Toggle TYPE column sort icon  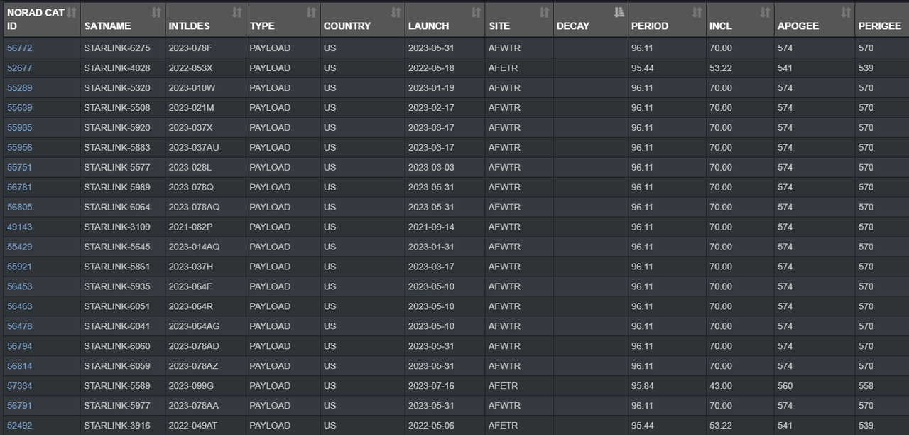tap(311, 12)
